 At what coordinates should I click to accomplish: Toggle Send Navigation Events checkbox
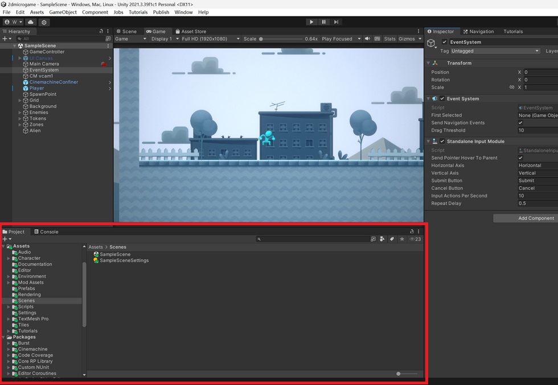click(520, 123)
